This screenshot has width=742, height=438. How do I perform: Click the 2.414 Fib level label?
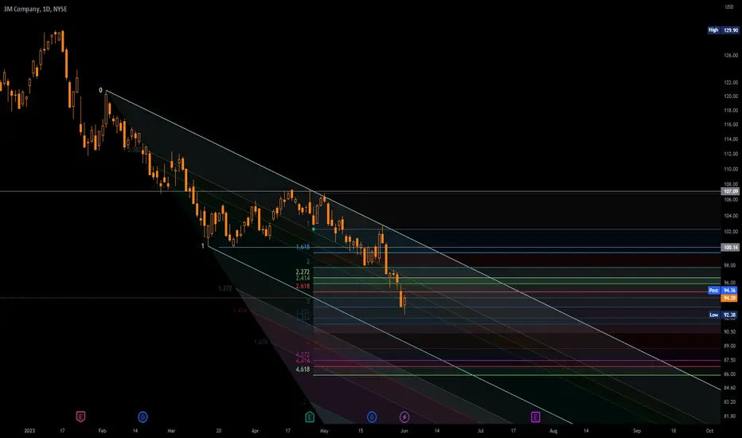point(303,278)
